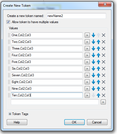This screenshot has height=134, width=117.
Task: Open the Help button
Action: click(x=17, y=122)
